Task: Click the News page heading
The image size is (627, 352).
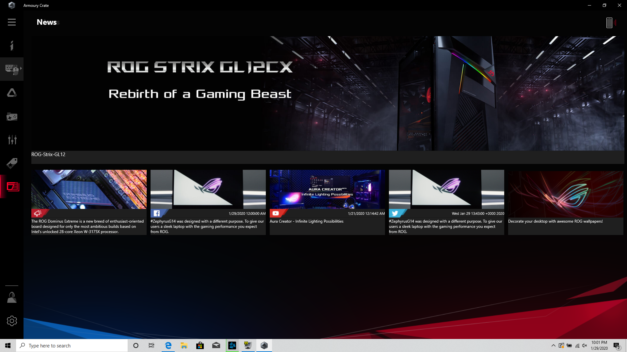Action: point(47,22)
